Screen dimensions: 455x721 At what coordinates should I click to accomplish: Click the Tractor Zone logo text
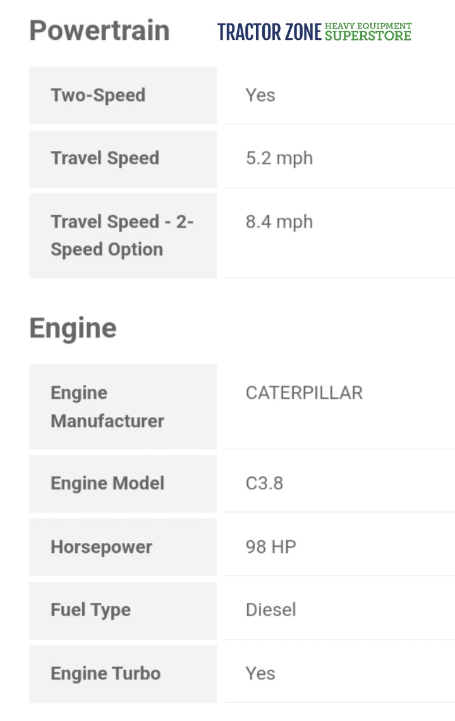point(269,32)
